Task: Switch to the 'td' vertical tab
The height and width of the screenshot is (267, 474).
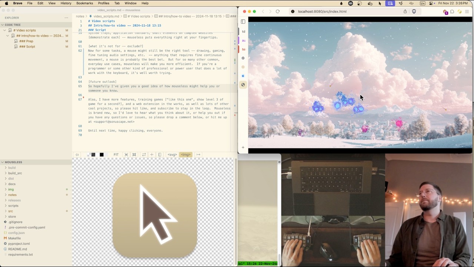Action: [243, 32]
